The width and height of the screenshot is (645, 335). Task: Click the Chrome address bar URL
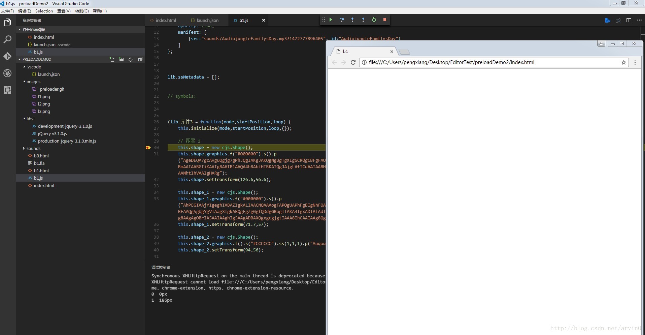451,62
